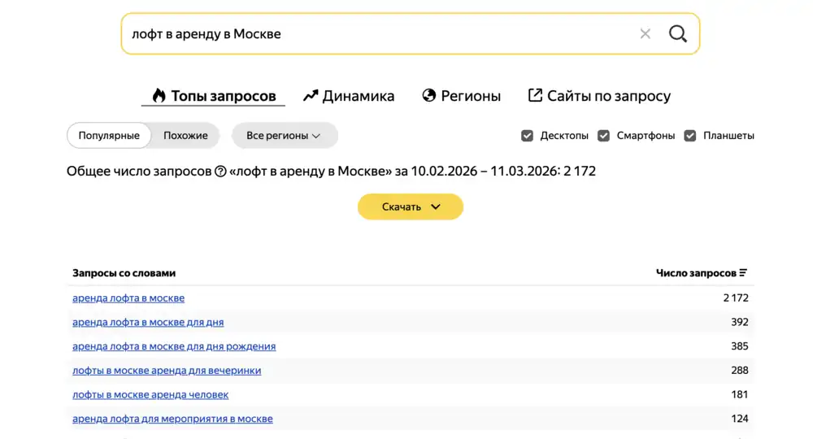Open the Все регионы dropdown
Viewport: 813px width, 439px height.
[x=284, y=136]
